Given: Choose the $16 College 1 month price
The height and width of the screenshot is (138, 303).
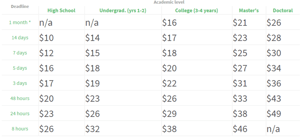Looking at the screenshot, I should coord(169,23).
